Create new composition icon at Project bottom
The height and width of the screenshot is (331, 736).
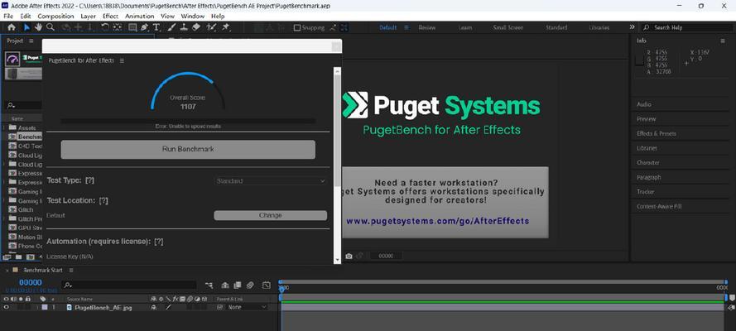(31, 257)
